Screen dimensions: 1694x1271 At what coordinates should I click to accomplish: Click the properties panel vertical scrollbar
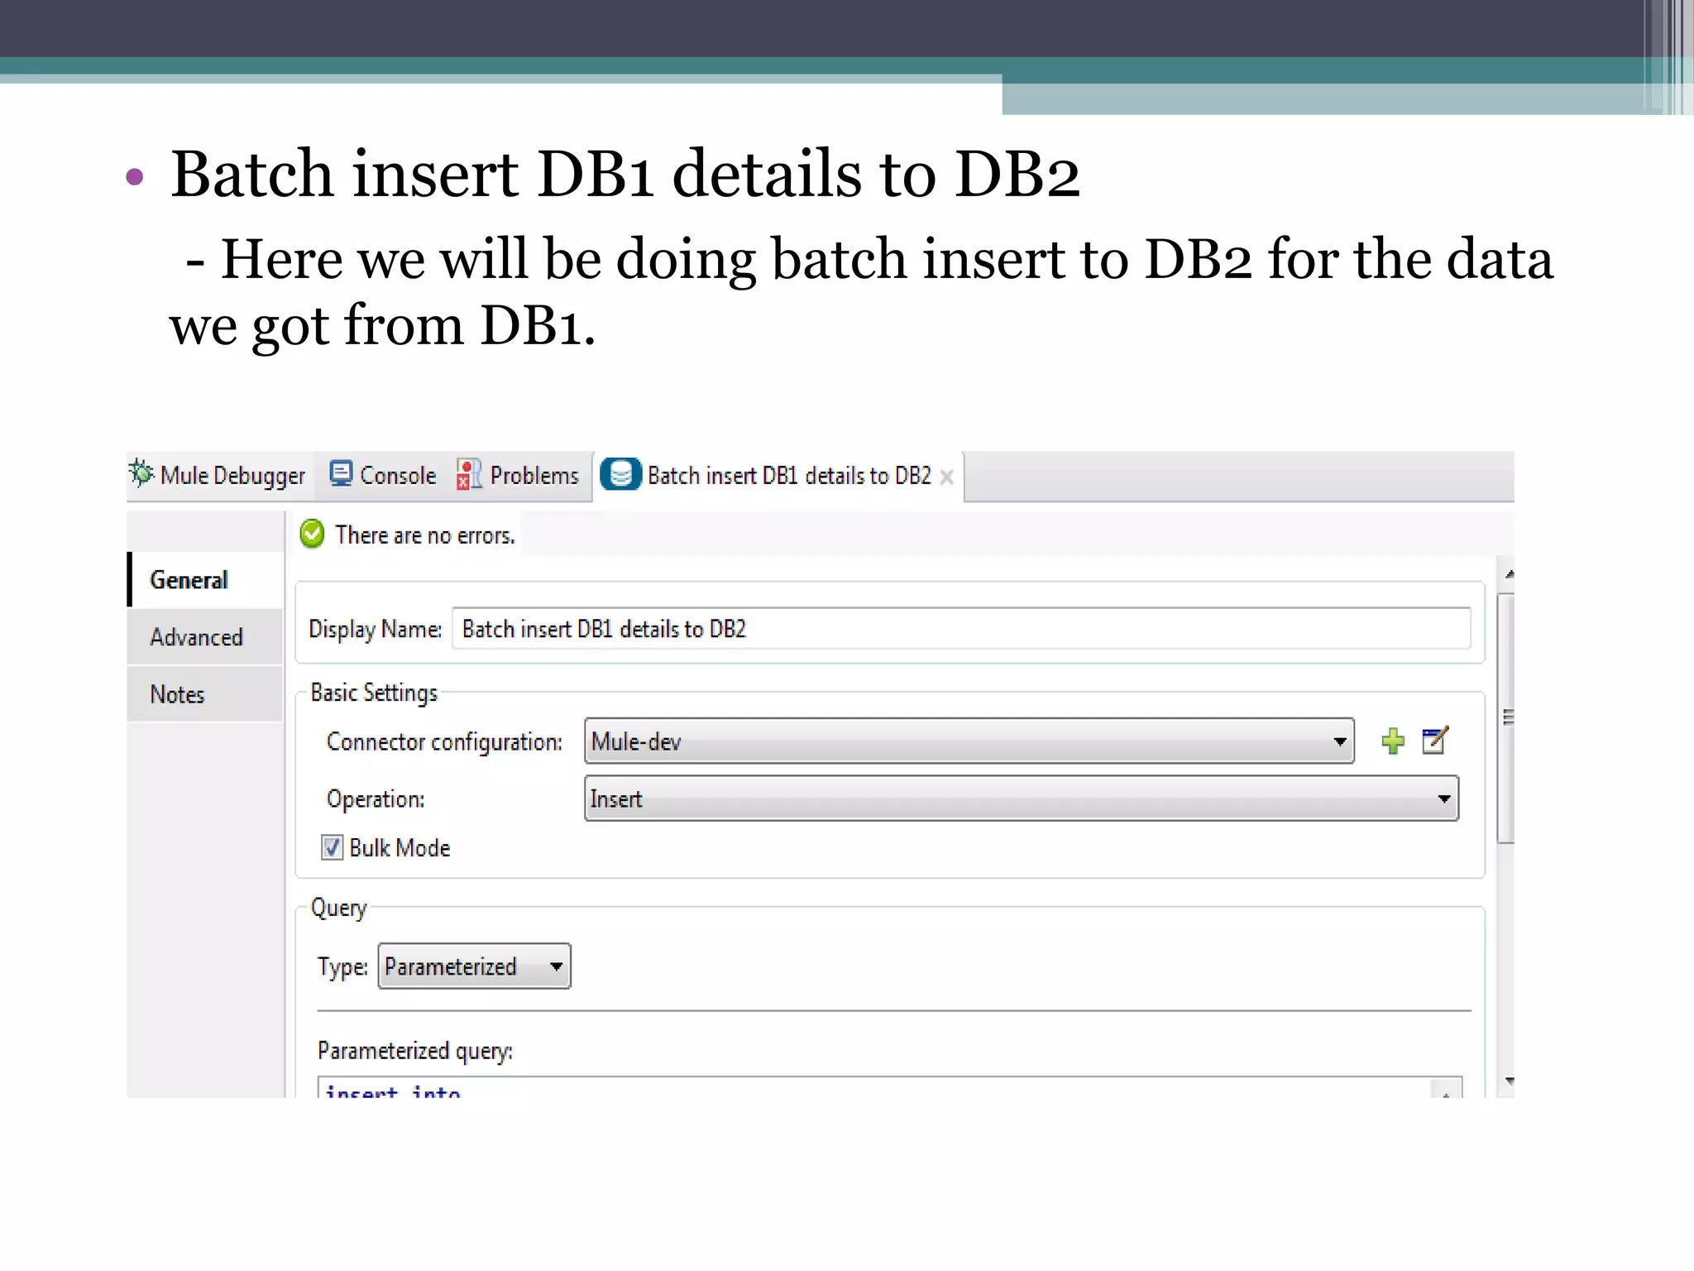[x=1506, y=717]
